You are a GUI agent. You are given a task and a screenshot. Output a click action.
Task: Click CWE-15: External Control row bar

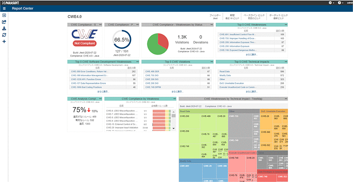click(161, 124)
